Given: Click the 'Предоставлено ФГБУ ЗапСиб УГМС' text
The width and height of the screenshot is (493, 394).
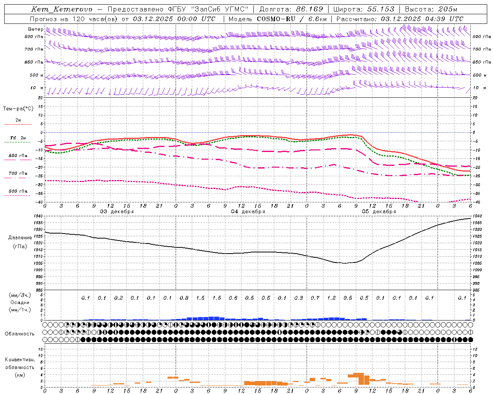Looking at the screenshot, I should [178, 10].
